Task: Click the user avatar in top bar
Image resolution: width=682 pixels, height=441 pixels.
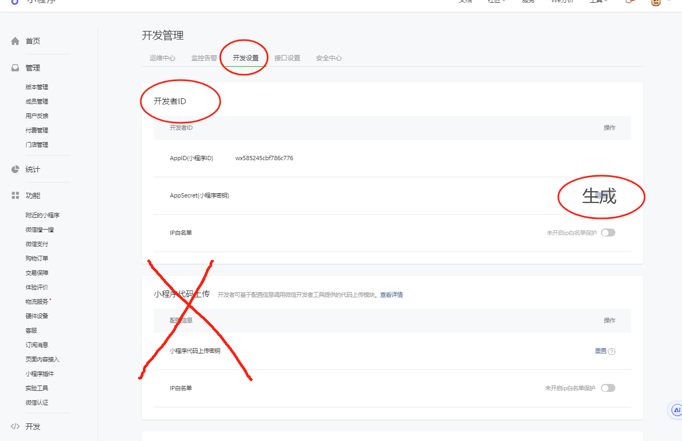Action: (x=656, y=2)
